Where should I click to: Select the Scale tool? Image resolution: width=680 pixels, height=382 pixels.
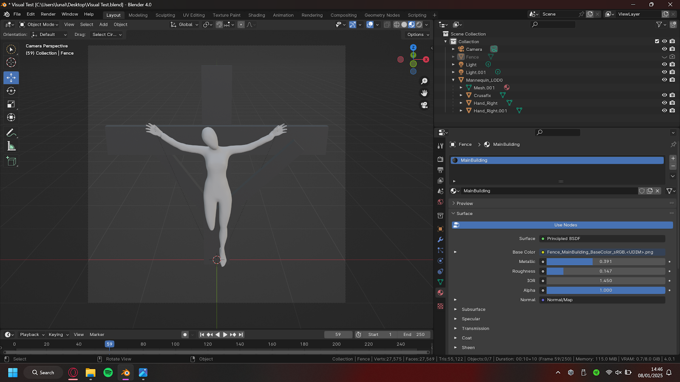point(11,104)
